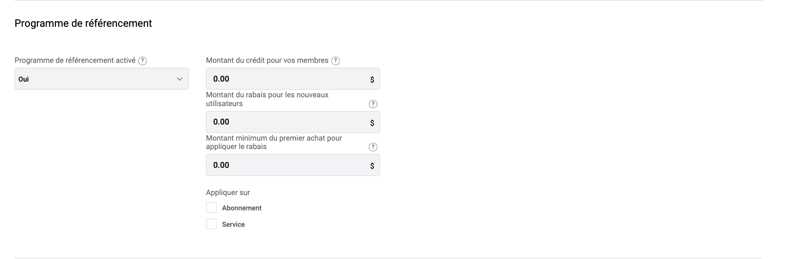Click dollar sign in crédit membres field
This screenshot has width=809, height=259.
click(x=372, y=80)
